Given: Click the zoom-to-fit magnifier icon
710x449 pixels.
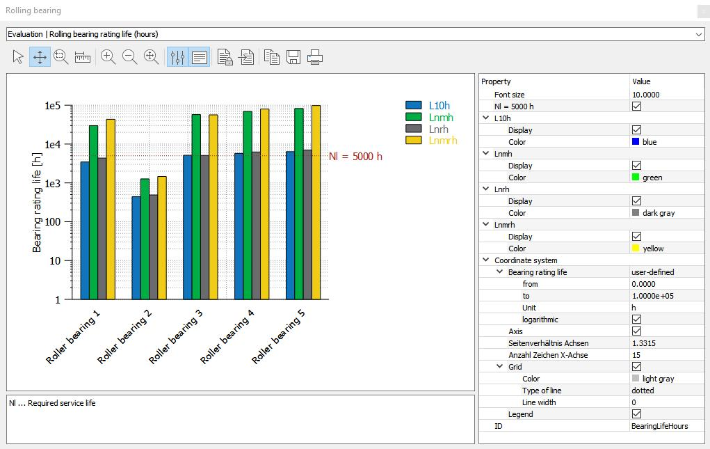Looking at the screenshot, I should tap(151, 57).
